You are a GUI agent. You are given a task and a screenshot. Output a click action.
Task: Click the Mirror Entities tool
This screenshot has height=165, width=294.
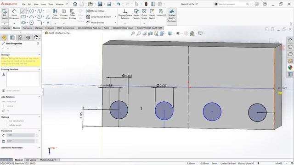click(95, 11)
